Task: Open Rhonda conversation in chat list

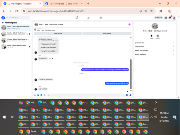Action: (x=16, y=40)
